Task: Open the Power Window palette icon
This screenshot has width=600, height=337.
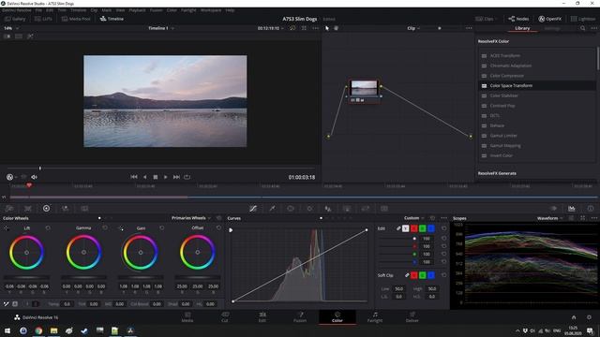Action: click(291, 208)
